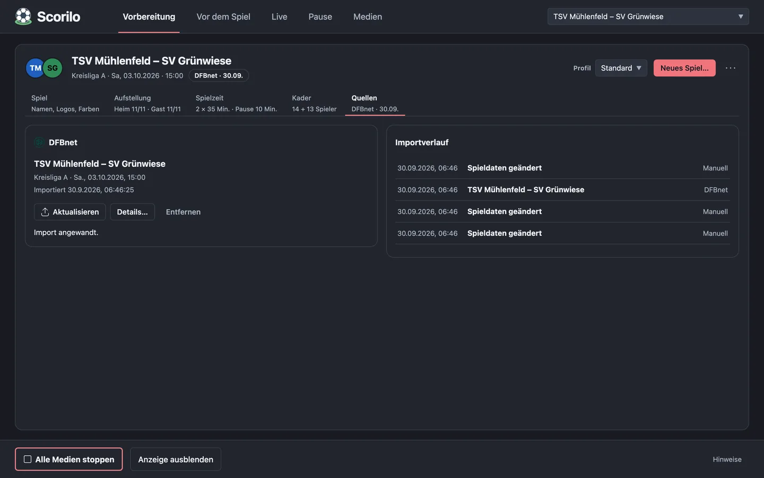Click the Aktualisieren button
The width and height of the screenshot is (764, 478).
(70, 212)
